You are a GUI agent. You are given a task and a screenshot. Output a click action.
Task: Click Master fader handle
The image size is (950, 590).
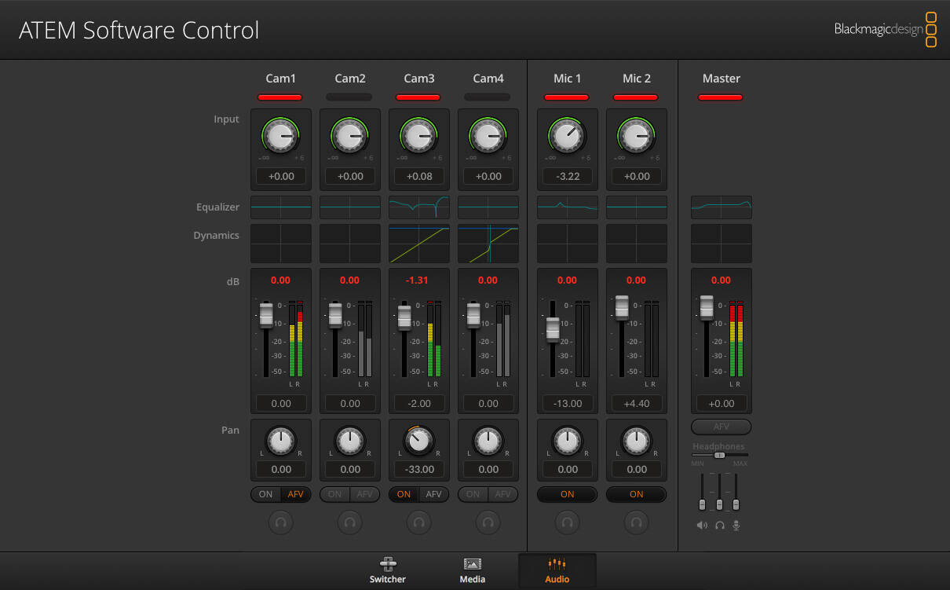tap(707, 307)
